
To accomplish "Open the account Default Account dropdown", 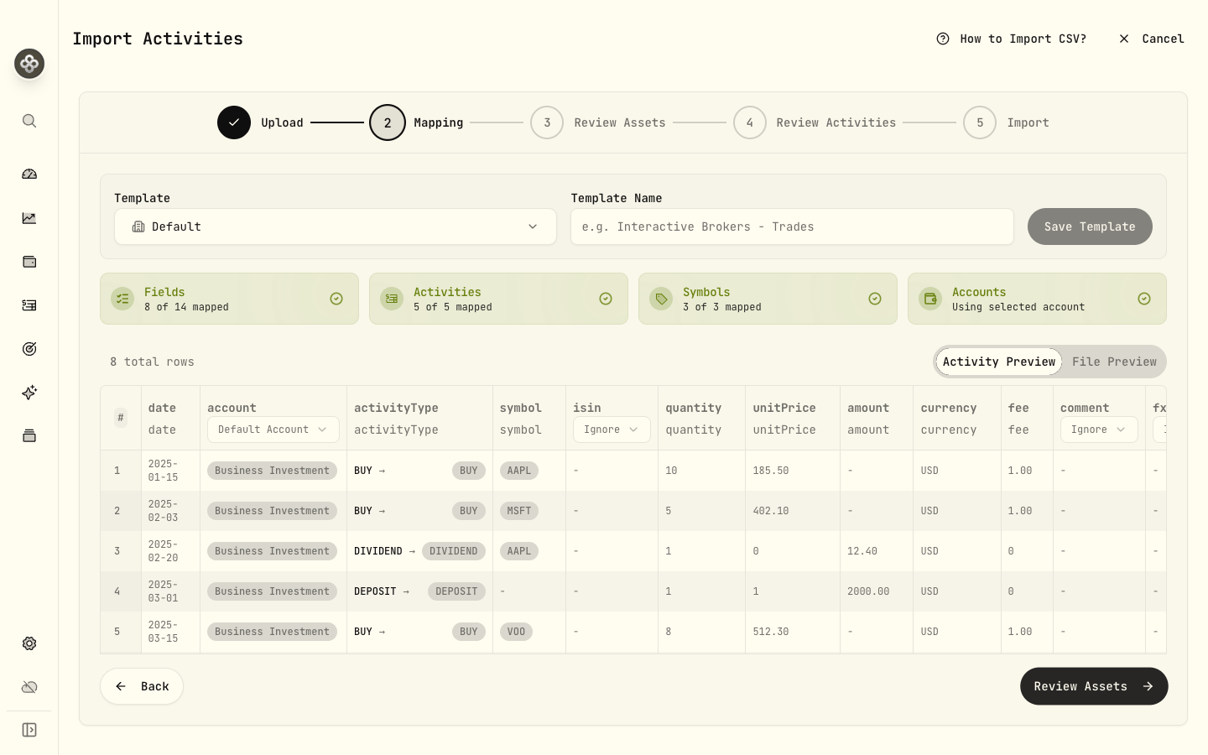I will point(273,430).
